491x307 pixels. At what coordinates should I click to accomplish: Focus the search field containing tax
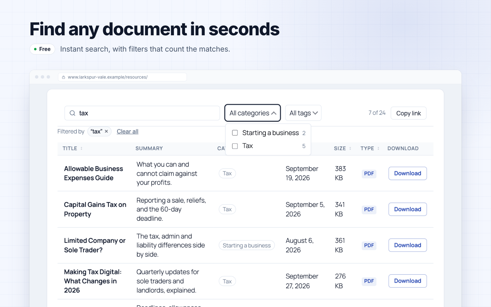click(142, 113)
